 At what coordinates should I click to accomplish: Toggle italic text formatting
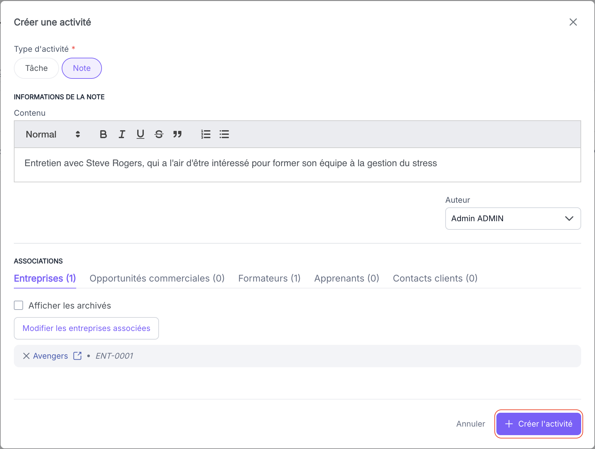122,134
